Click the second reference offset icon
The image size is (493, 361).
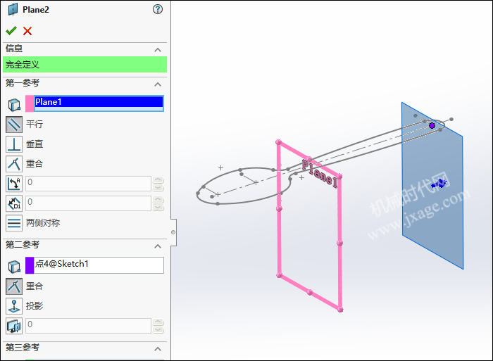click(14, 326)
